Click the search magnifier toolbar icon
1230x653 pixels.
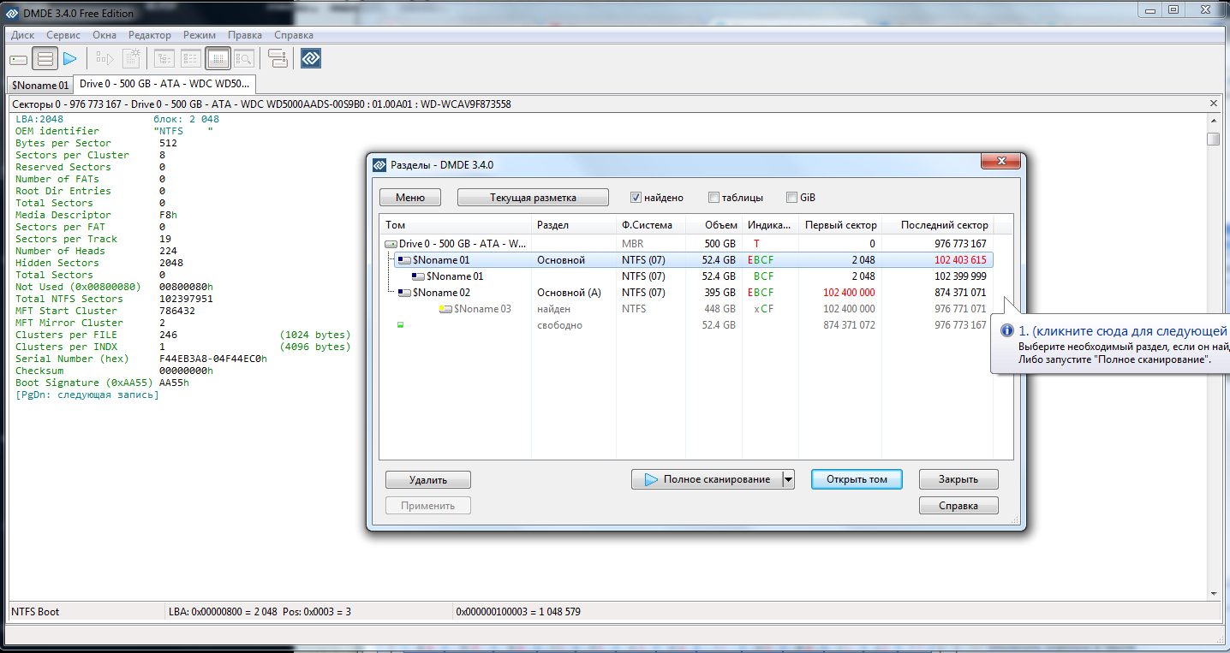pos(244,59)
